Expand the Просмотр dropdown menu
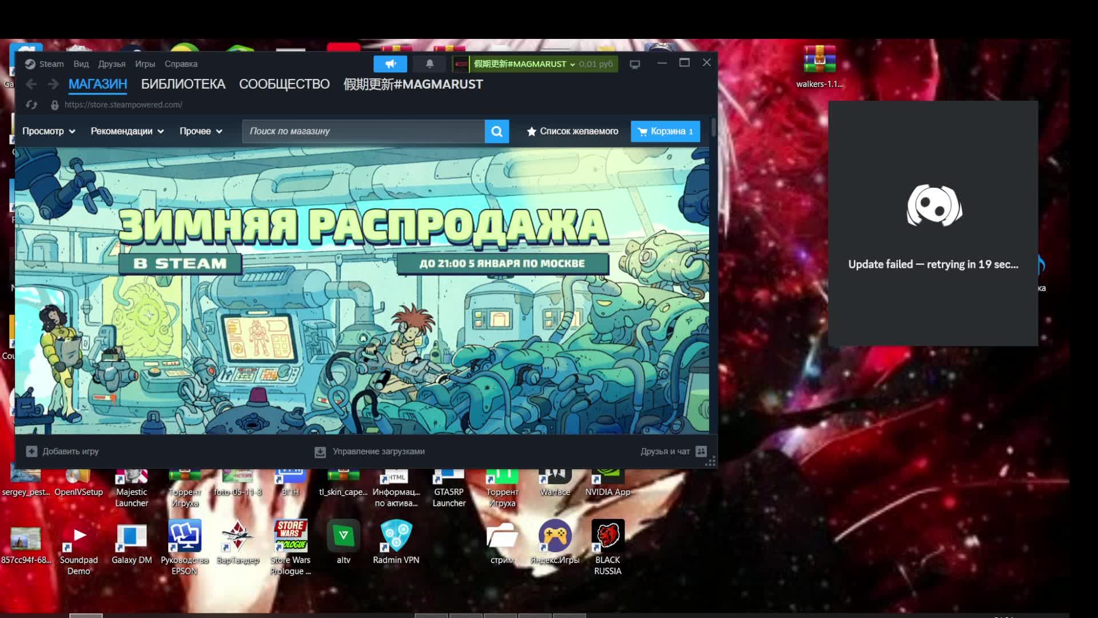1098x618 pixels. pos(49,132)
